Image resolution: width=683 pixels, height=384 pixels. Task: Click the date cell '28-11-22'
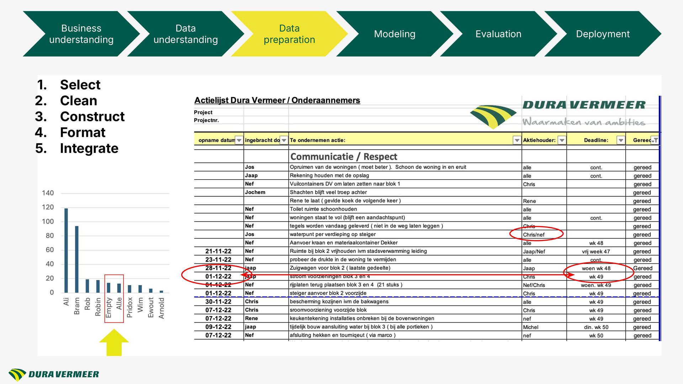(x=218, y=268)
